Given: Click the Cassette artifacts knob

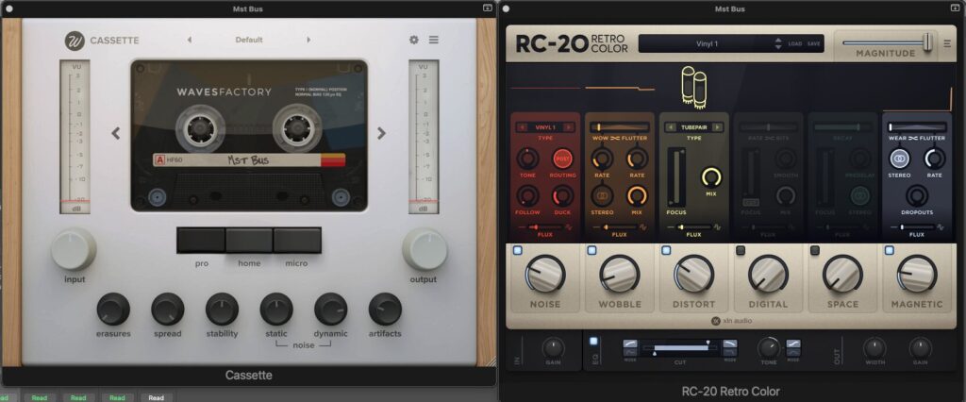Looking at the screenshot, I should pyautogui.click(x=385, y=309).
